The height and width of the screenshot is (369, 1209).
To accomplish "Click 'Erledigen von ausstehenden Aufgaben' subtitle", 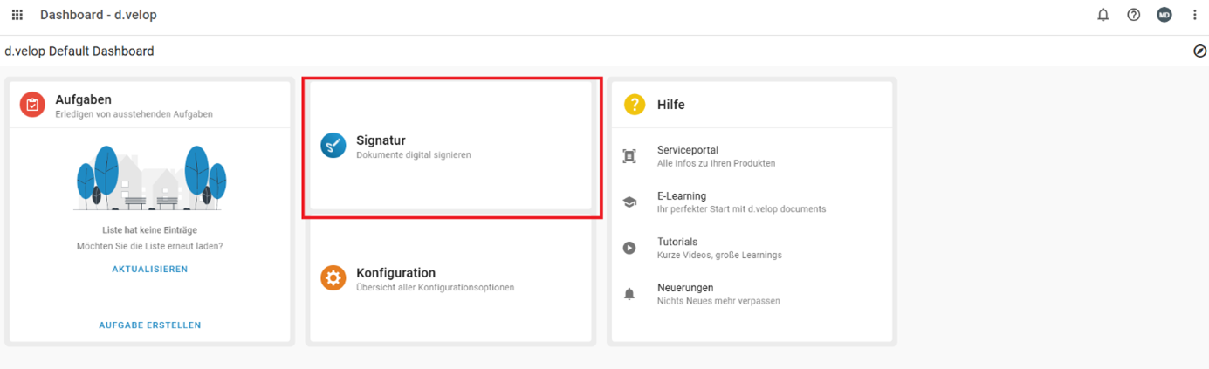I will [134, 114].
